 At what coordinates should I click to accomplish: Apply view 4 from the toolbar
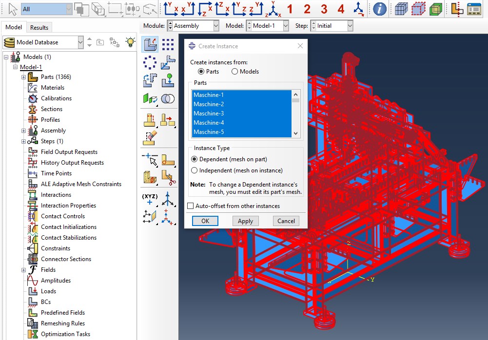click(x=341, y=9)
